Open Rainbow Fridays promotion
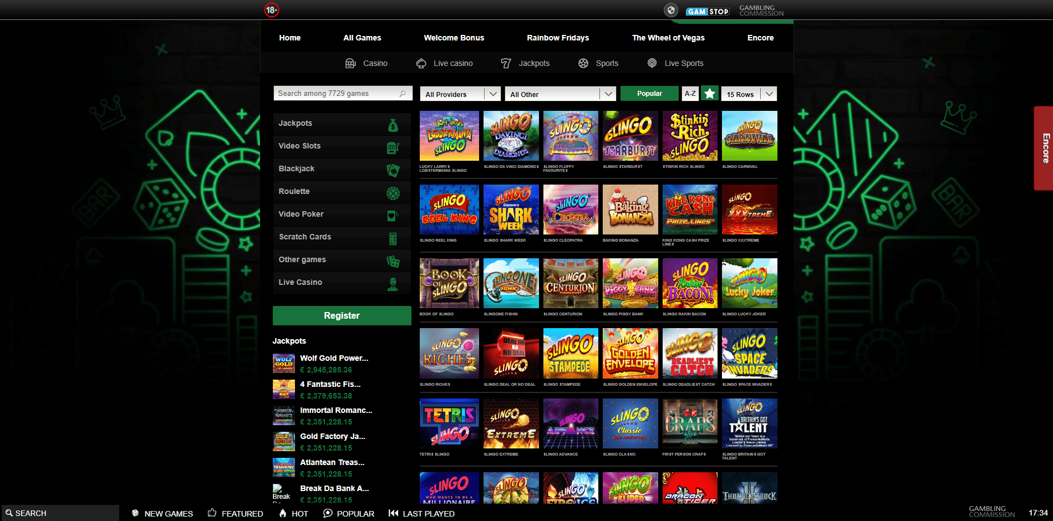Viewport: 1053px width, 521px height. tap(558, 38)
